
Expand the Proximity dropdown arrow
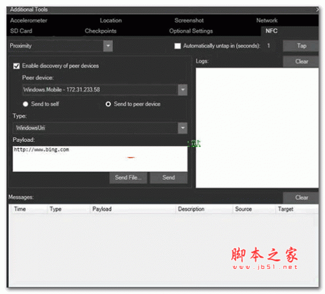108,46
